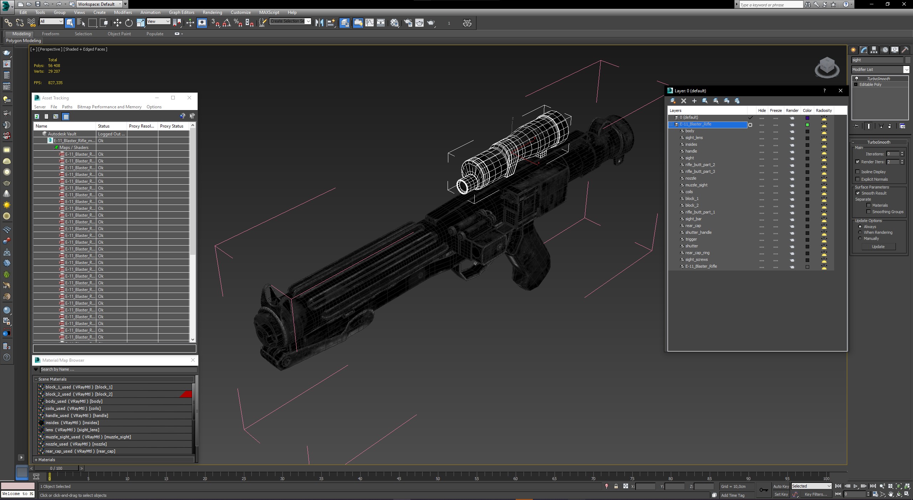Click Delete layer X icon in Layer dialog

tap(684, 101)
